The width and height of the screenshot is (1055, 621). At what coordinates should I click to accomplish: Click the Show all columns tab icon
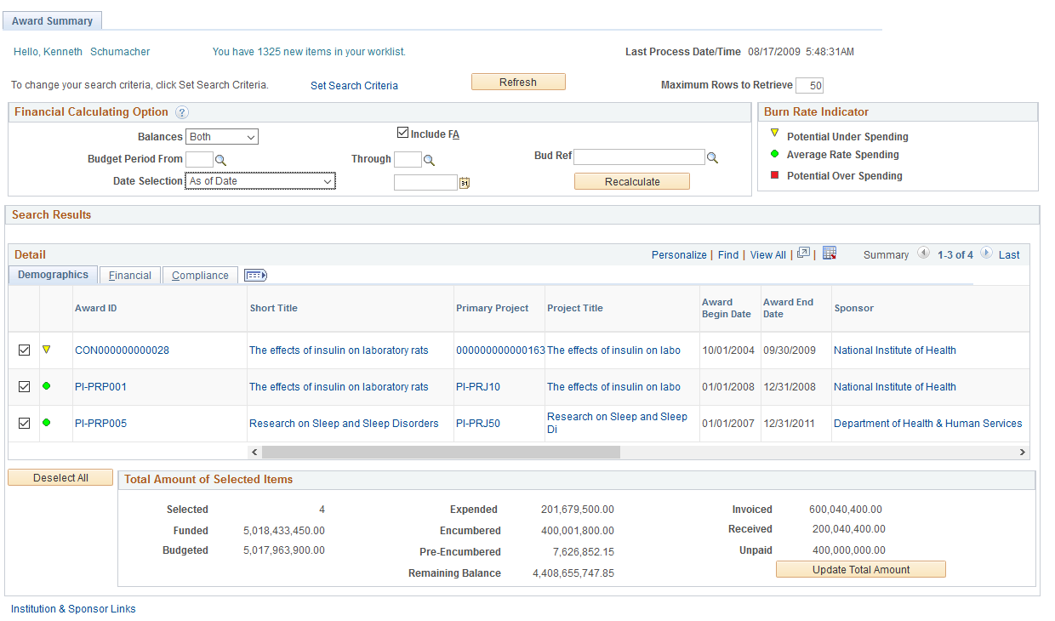coord(255,275)
